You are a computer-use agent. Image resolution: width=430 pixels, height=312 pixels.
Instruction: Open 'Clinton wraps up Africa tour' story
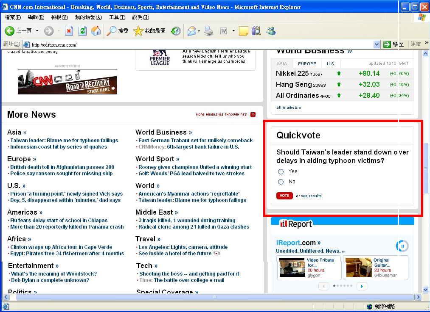click(61, 247)
